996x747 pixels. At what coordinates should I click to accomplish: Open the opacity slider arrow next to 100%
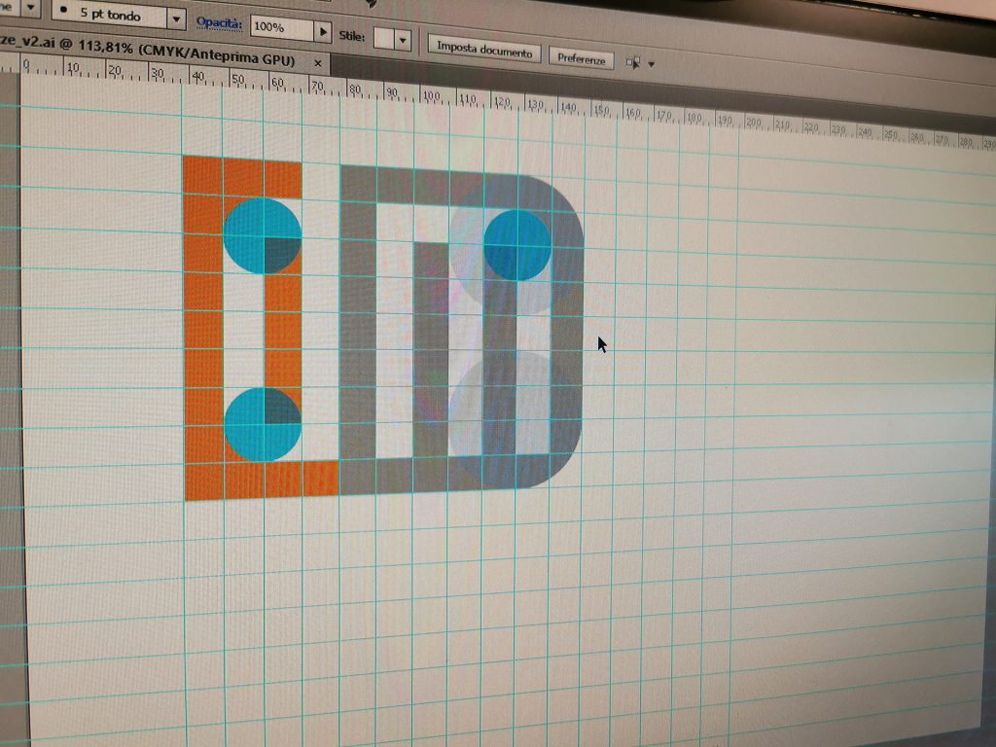(x=324, y=32)
